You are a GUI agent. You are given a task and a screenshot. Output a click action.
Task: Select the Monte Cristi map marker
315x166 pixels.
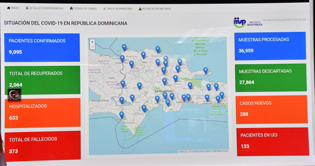point(124,47)
